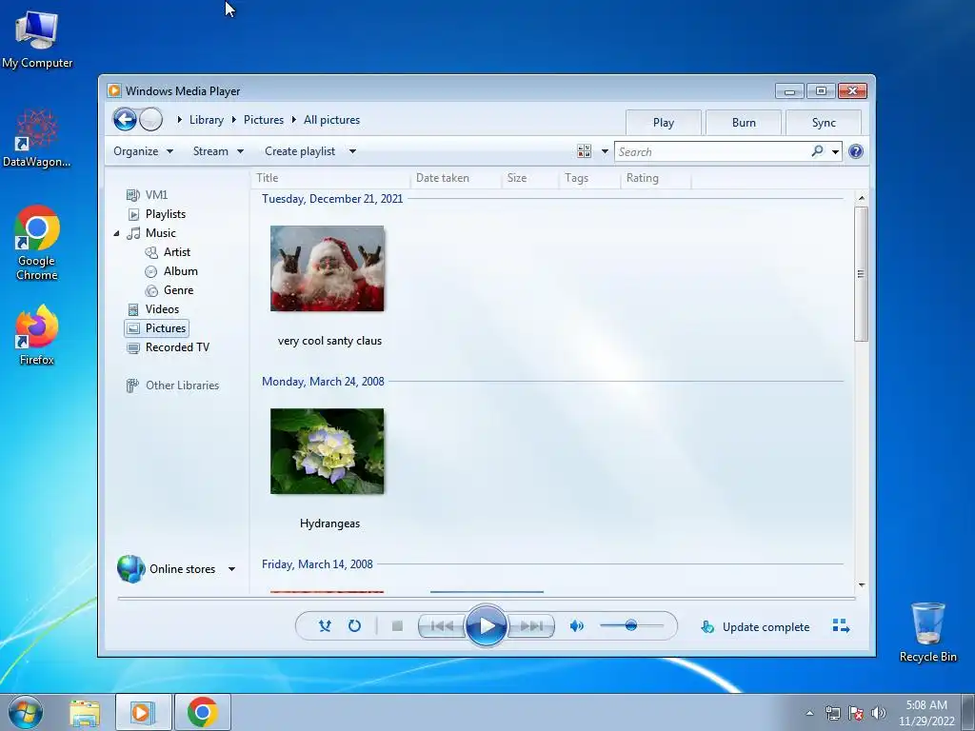Switch to the Sync tab
This screenshot has width=975, height=731.
click(x=824, y=123)
